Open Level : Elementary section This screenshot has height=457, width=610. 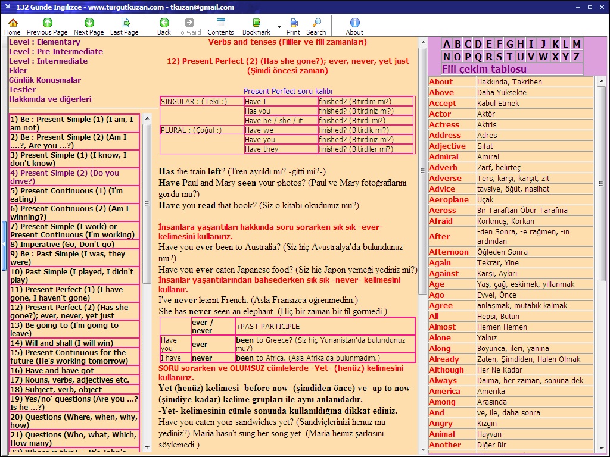pyautogui.click(x=45, y=42)
